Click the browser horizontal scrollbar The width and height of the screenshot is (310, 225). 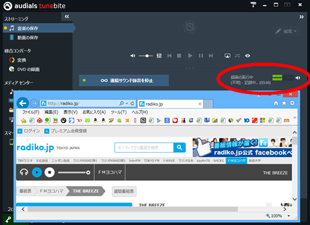[x=133, y=209]
